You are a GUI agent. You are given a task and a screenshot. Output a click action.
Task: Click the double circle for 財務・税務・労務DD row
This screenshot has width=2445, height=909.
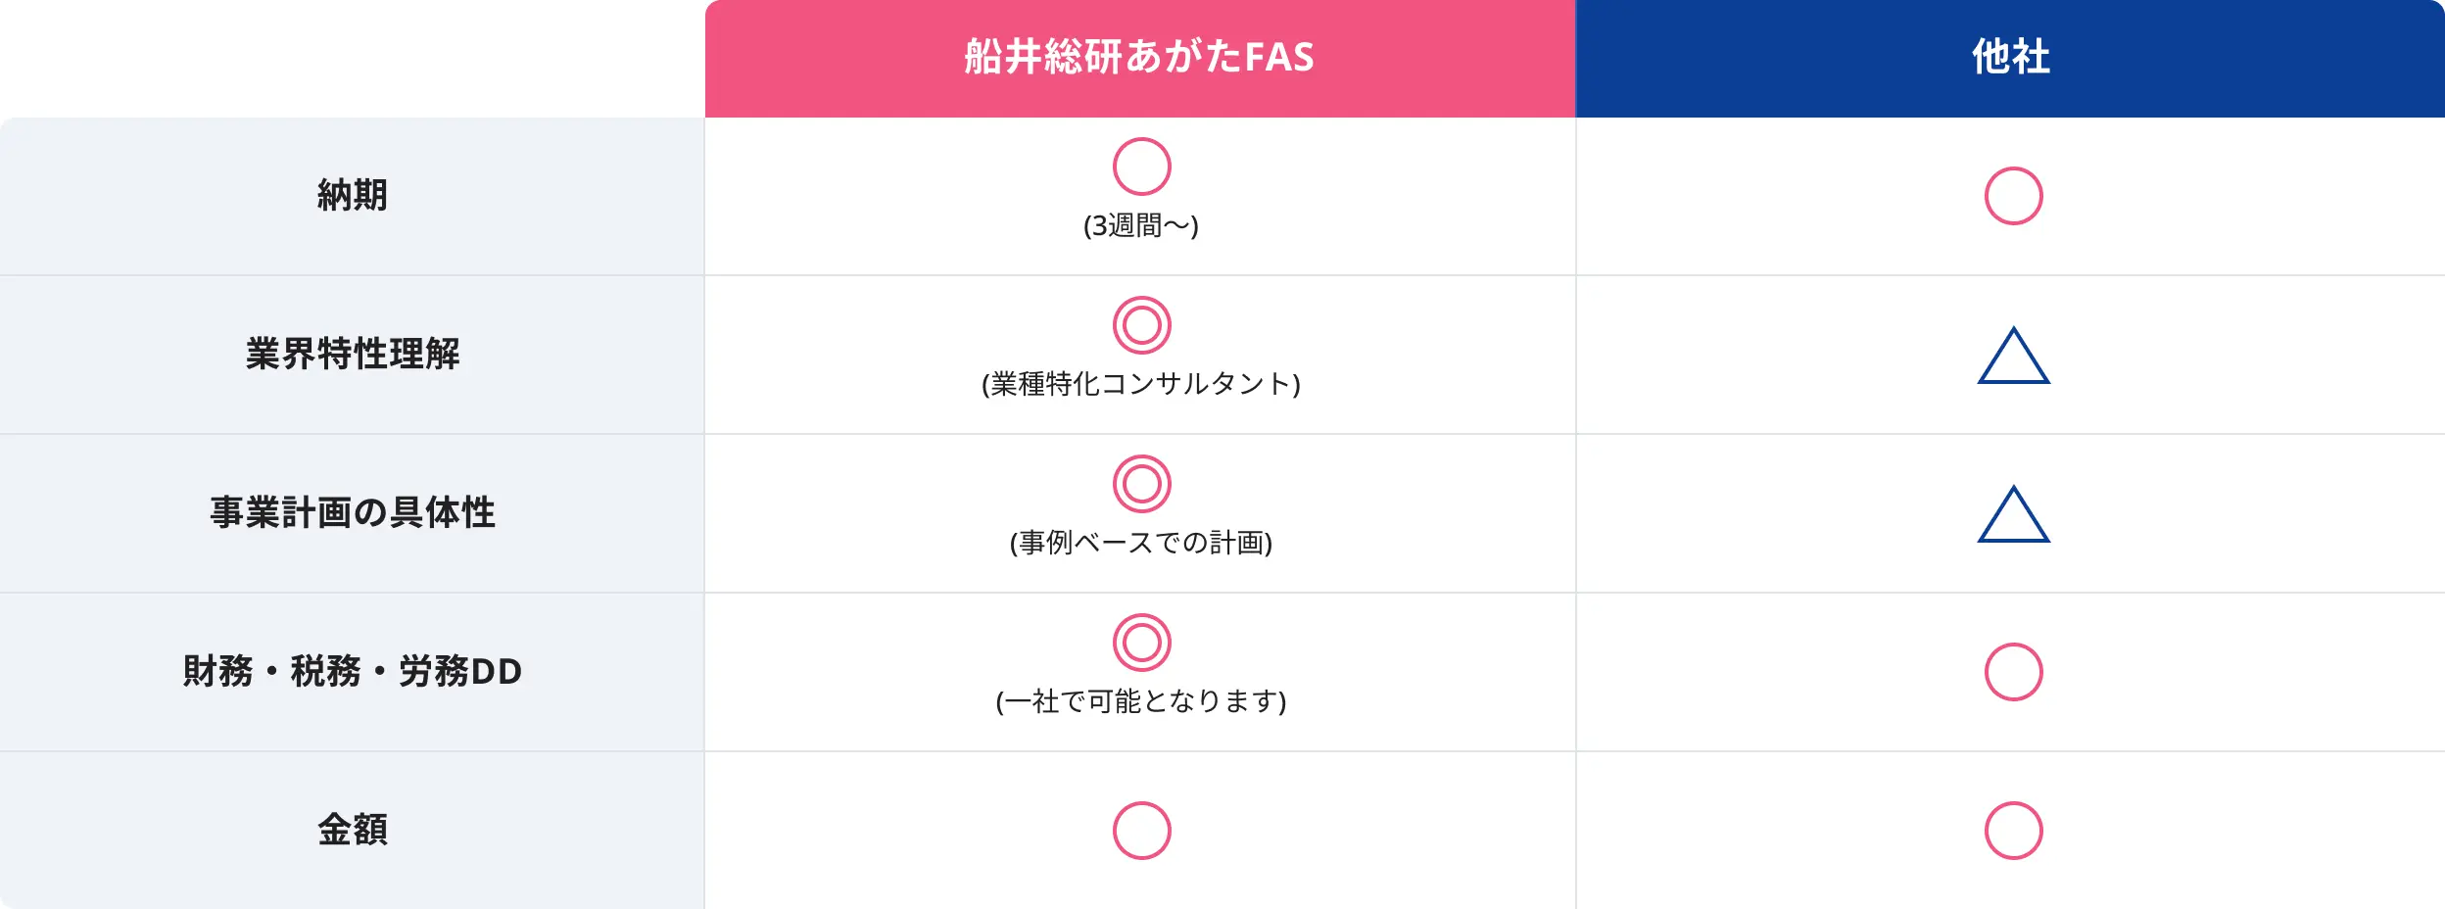click(x=1141, y=643)
